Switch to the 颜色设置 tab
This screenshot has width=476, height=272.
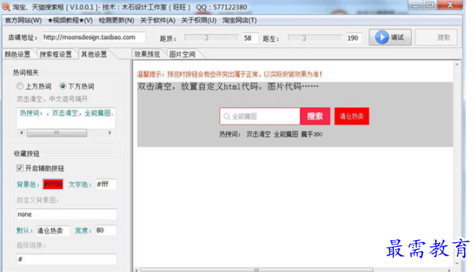pyautogui.click(x=18, y=54)
